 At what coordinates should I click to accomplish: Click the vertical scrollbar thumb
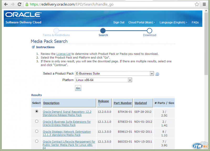point(206,44)
